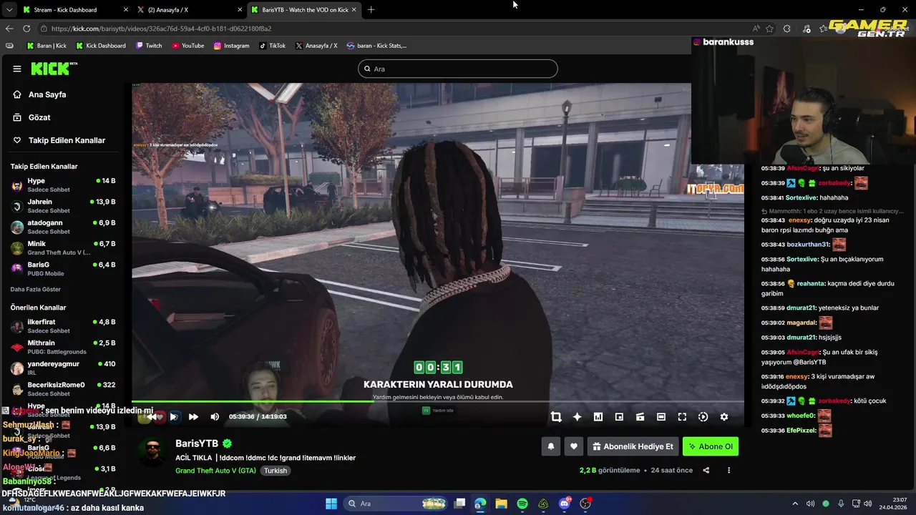The image size is (916, 515).
Task: Open File Explorer from taskbar
Action: pos(501,504)
